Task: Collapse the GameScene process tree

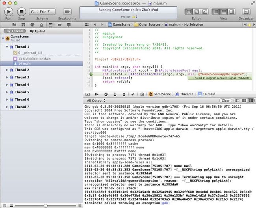Action: tap(3, 38)
